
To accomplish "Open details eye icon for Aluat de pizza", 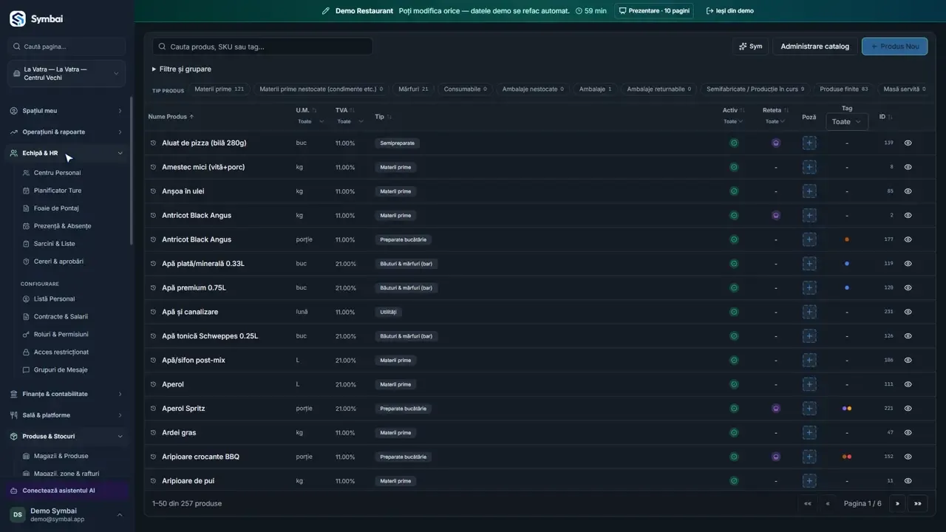I will tap(908, 143).
